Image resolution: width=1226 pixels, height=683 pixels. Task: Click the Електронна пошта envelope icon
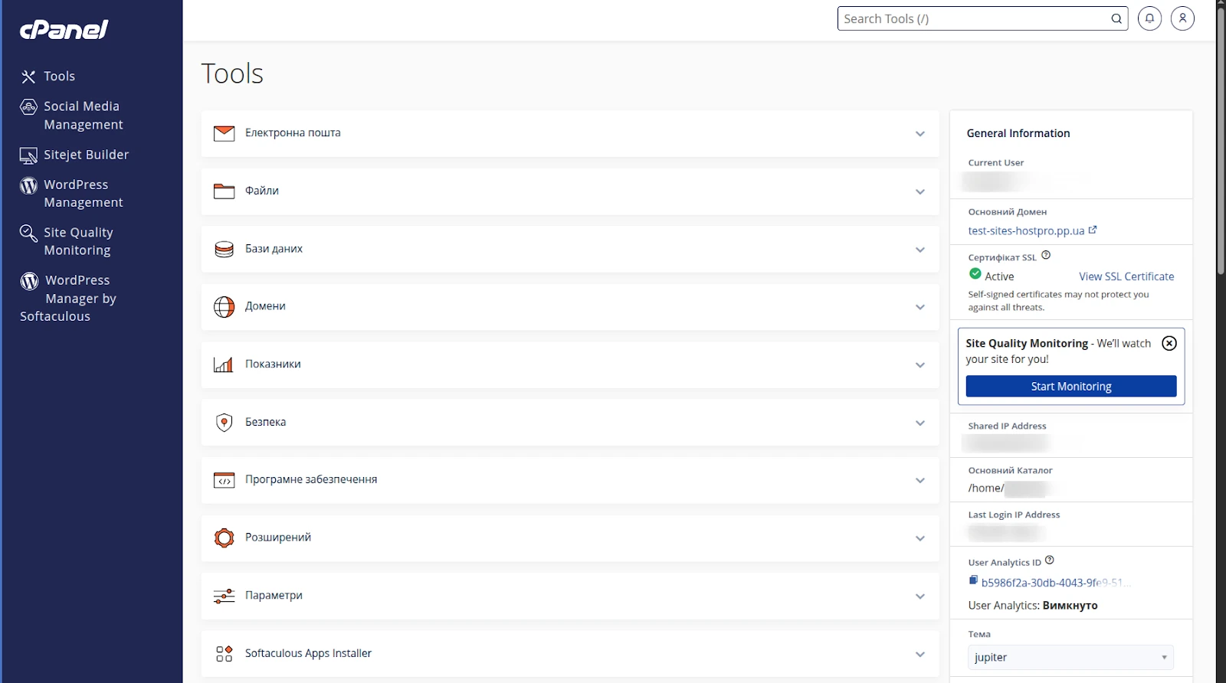point(224,133)
